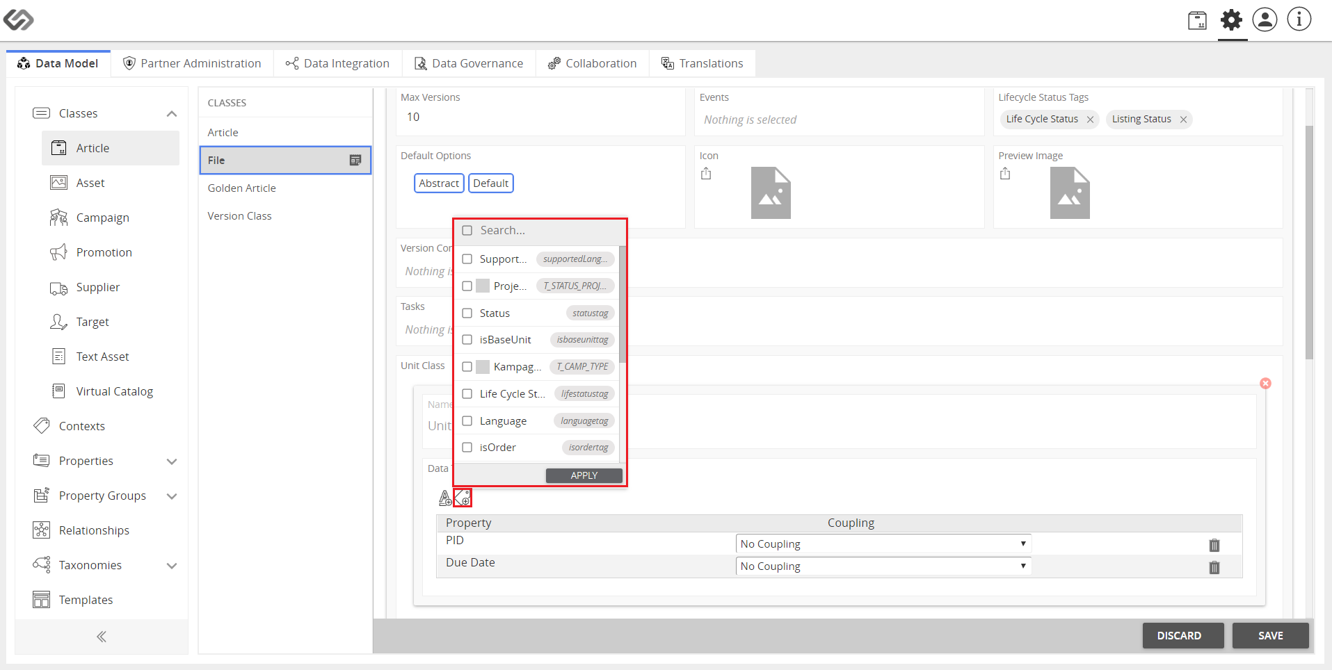The width and height of the screenshot is (1332, 670).
Task: Check the Language languagetag checkbox
Action: (x=467, y=421)
